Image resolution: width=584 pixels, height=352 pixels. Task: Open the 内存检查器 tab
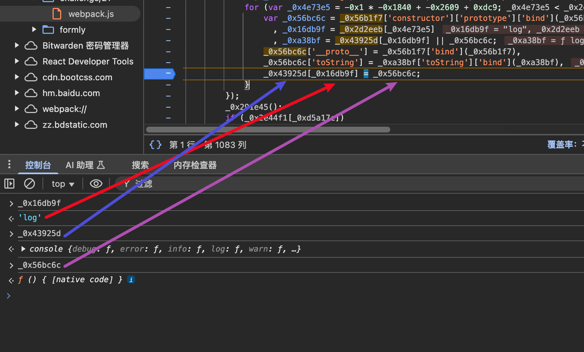click(x=195, y=165)
